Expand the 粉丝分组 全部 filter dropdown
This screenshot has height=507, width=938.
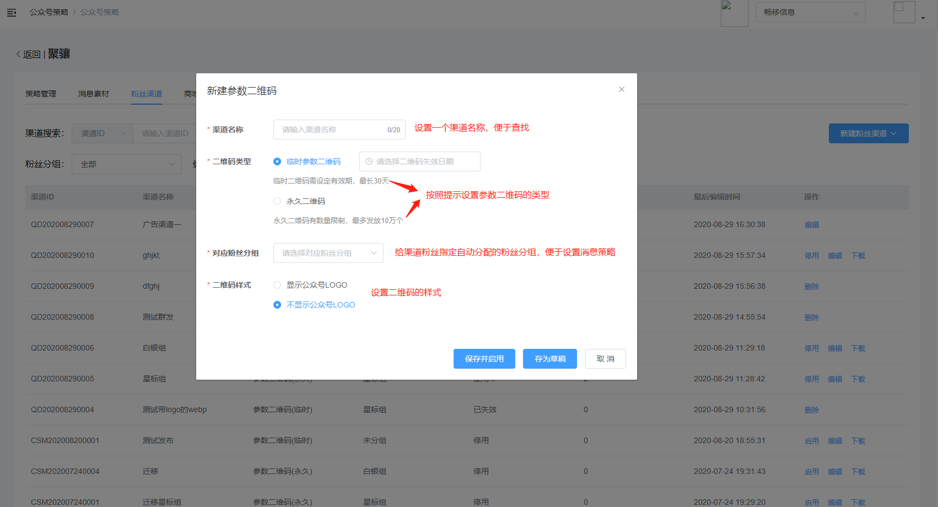[x=126, y=164]
